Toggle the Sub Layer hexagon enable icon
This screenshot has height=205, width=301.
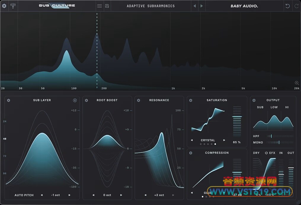[9, 100]
